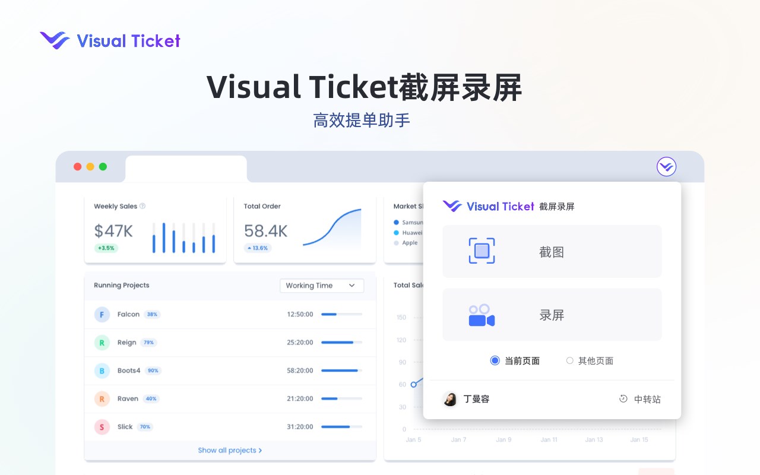Open the Working Time dropdown
The width and height of the screenshot is (760, 475).
(x=322, y=286)
